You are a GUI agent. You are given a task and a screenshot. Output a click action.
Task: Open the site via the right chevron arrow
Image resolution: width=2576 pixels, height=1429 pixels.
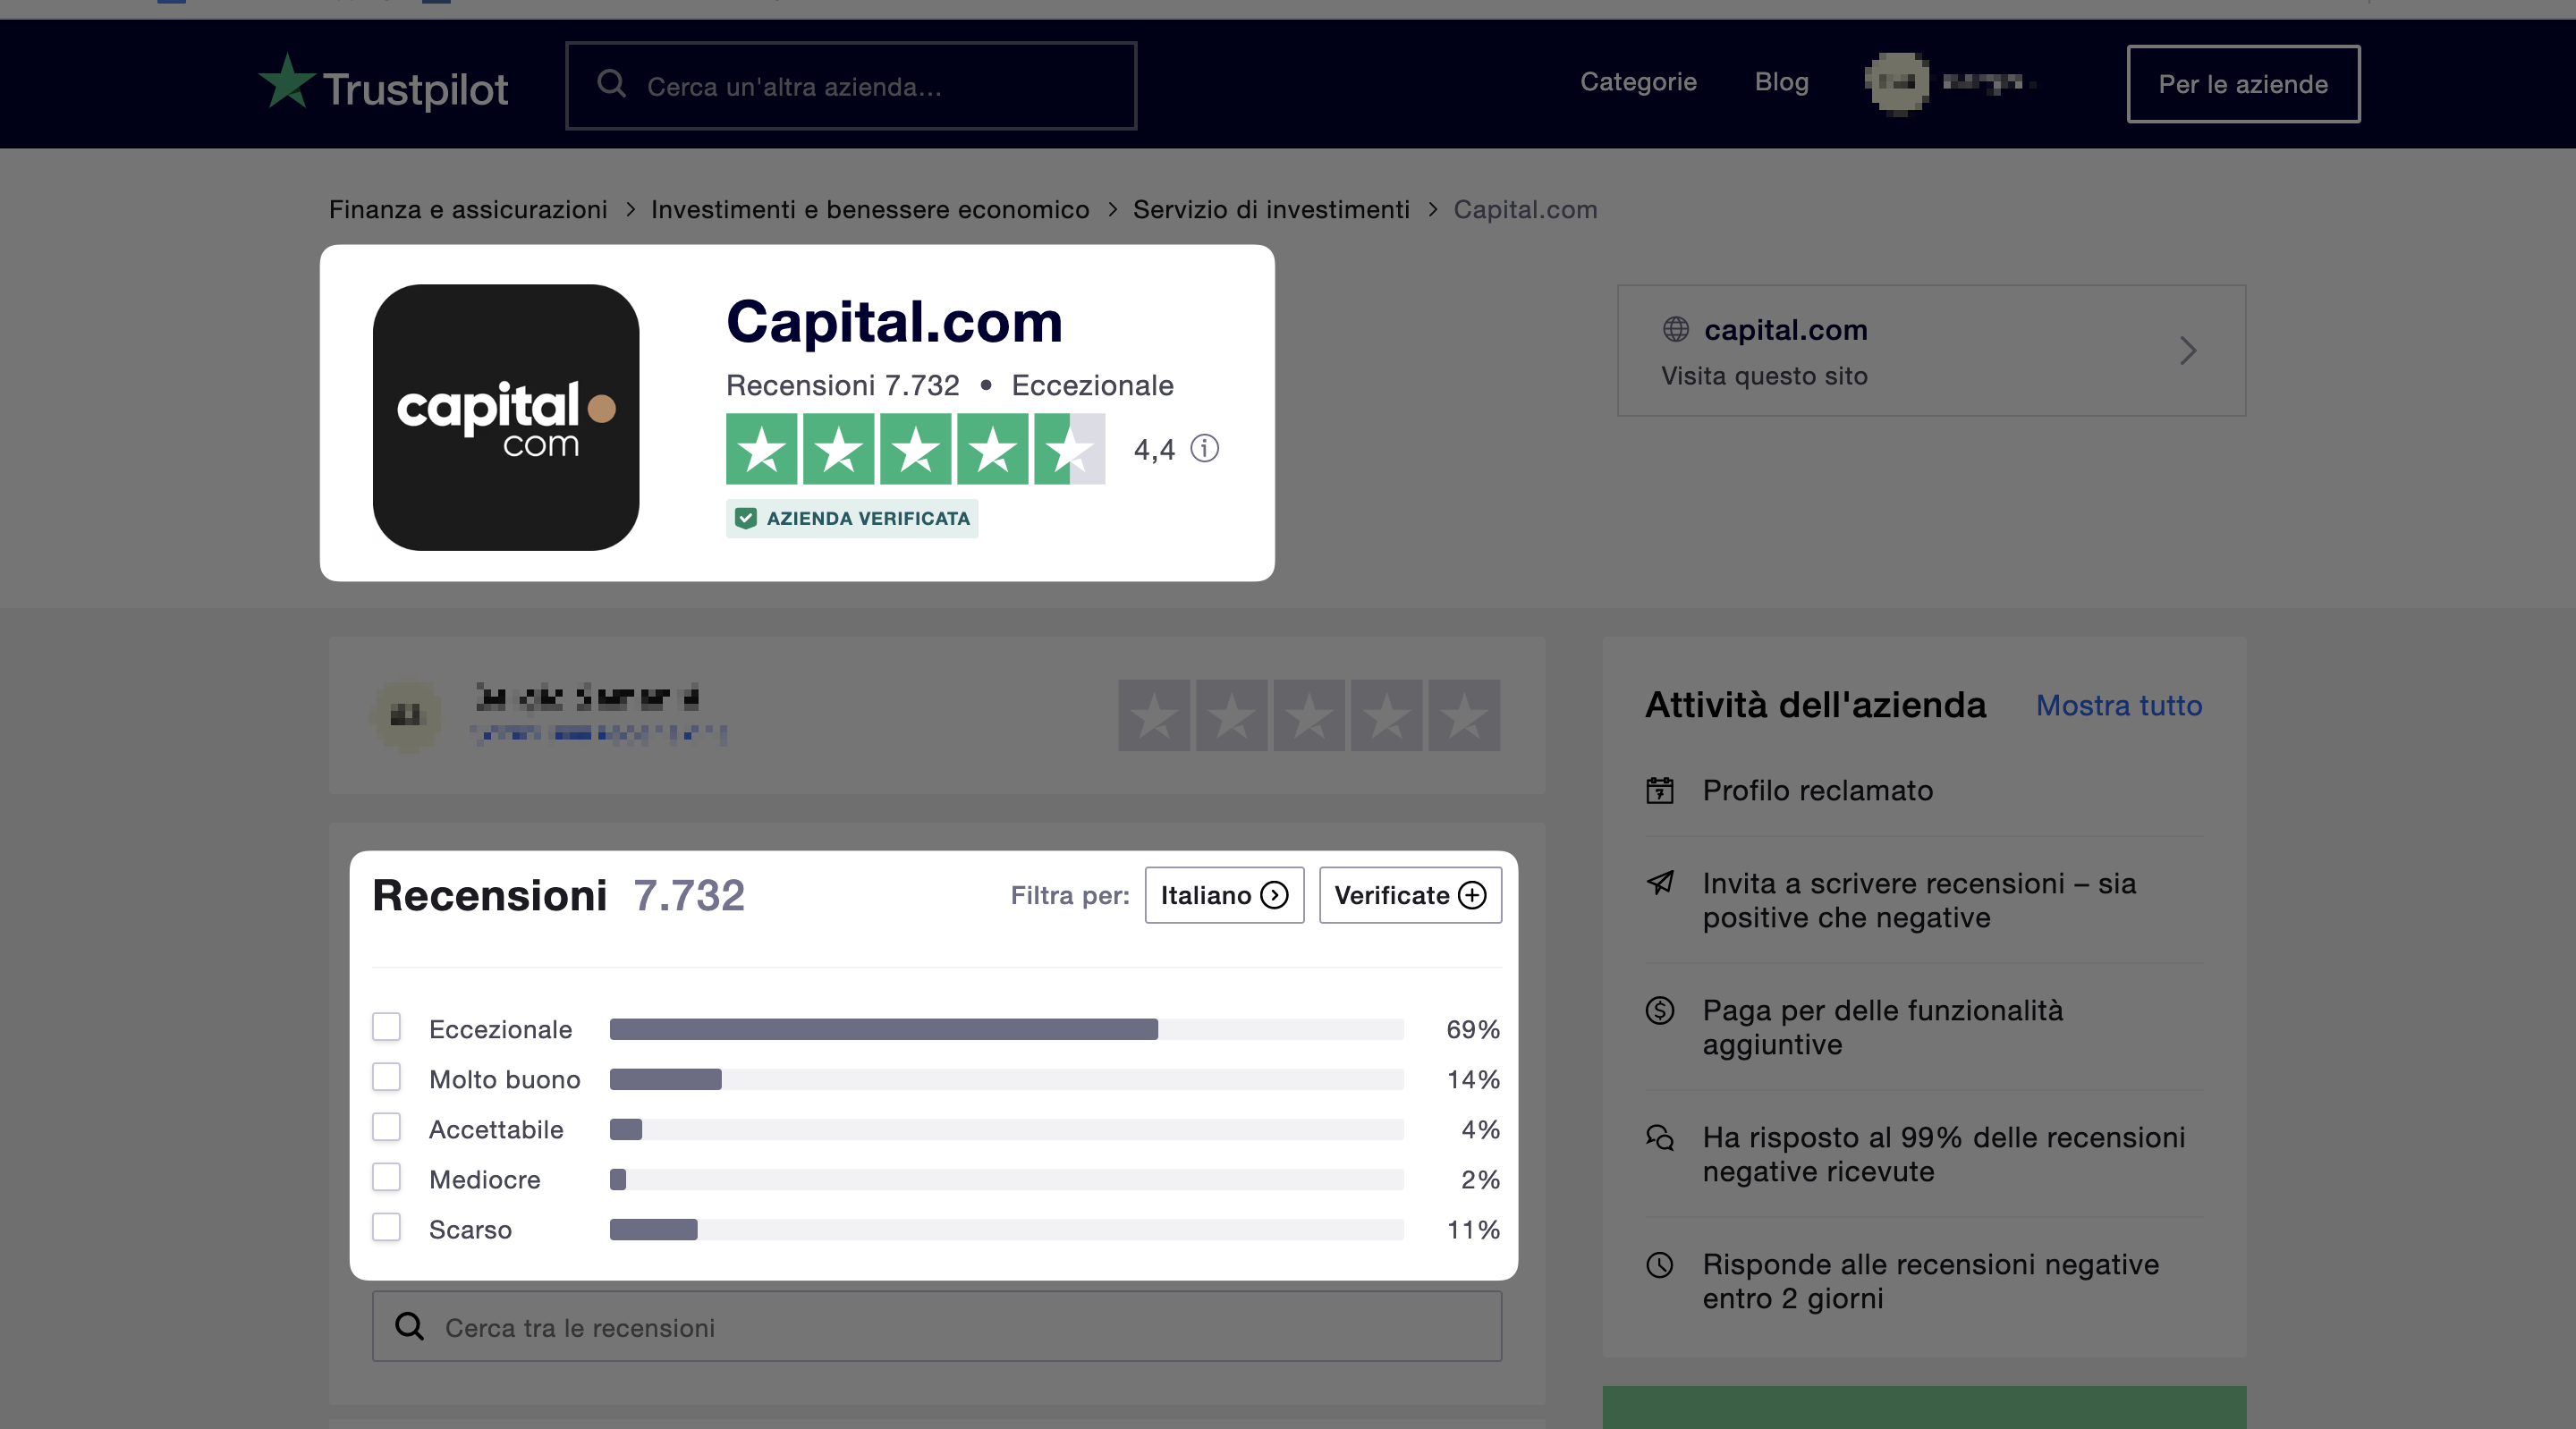click(x=2188, y=350)
